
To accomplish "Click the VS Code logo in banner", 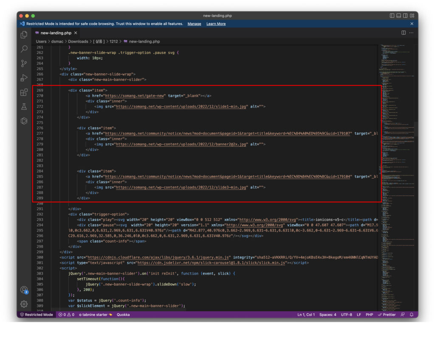I will [x=22, y=24].
